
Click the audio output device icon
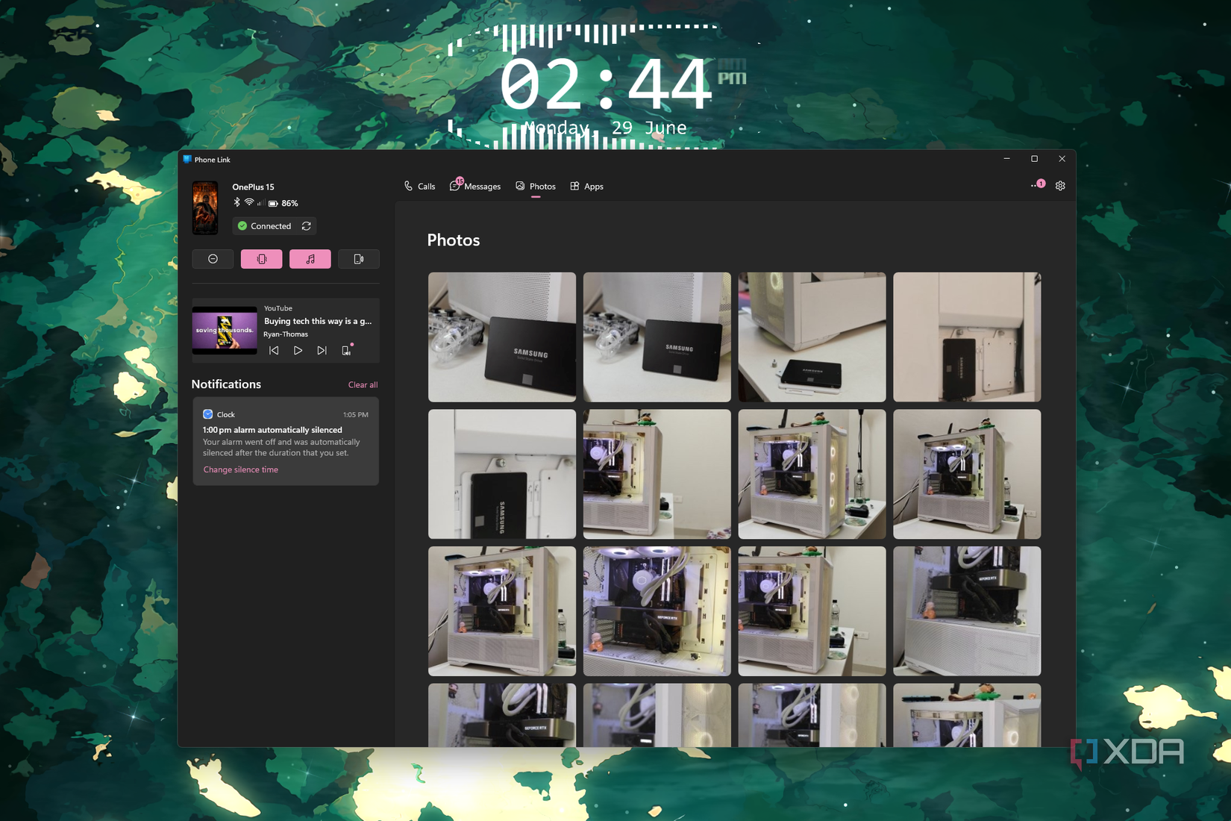346,350
